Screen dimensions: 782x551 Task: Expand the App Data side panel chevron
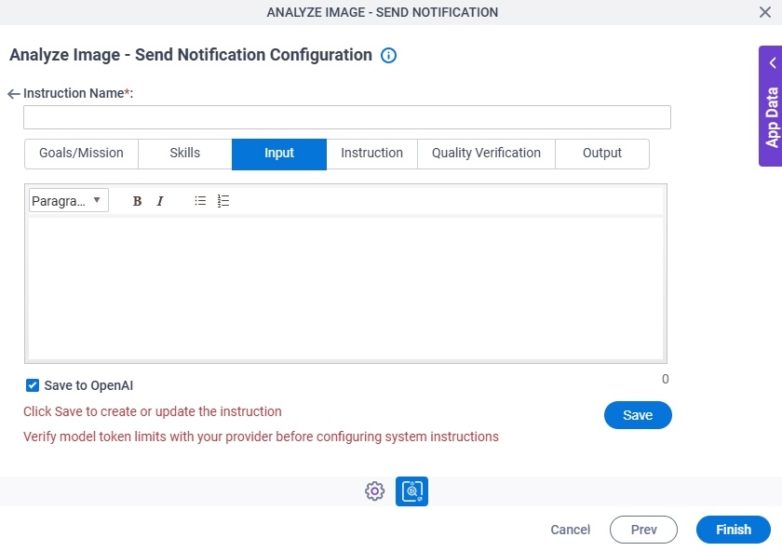click(x=773, y=63)
